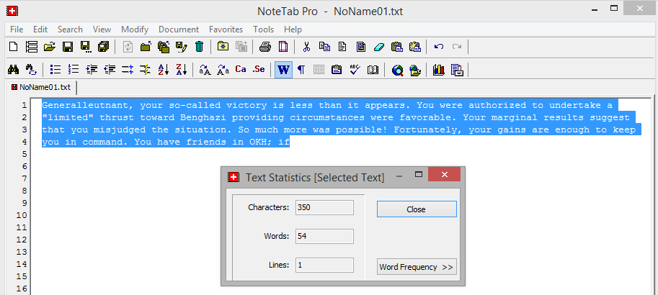Save the document with the floppy disk icon
Viewport: 658px width, 295px height.
pyautogui.click(x=68, y=47)
